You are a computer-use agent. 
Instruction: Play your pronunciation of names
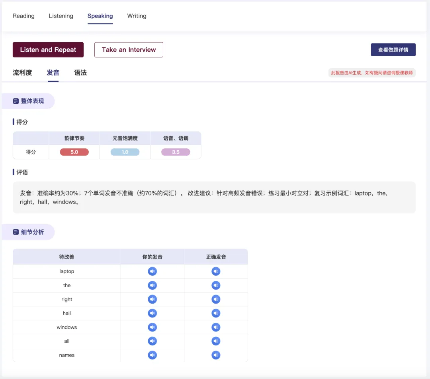point(152,355)
